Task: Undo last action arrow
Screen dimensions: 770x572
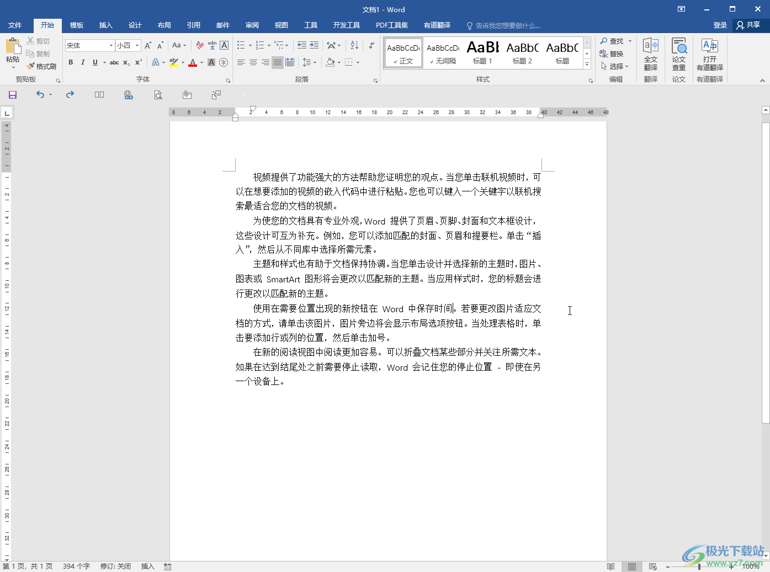Action: point(40,95)
